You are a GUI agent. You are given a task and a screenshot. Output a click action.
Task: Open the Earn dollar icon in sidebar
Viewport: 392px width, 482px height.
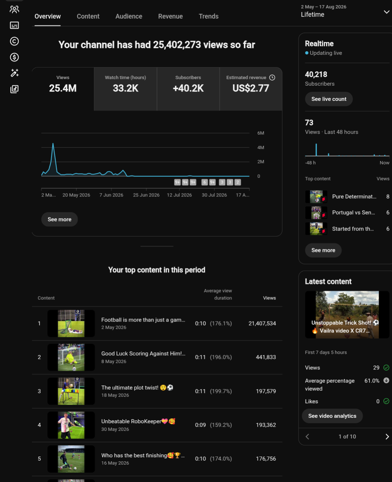(x=15, y=57)
